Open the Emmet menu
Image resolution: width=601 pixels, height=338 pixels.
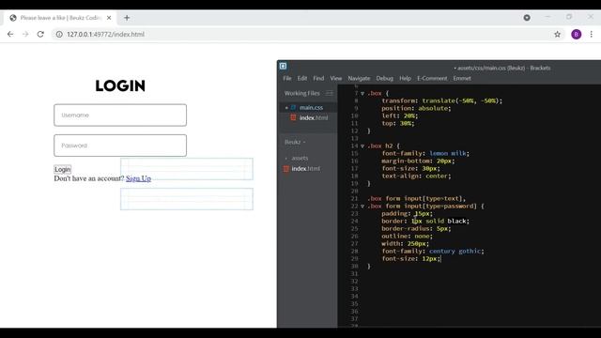tap(462, 78)
